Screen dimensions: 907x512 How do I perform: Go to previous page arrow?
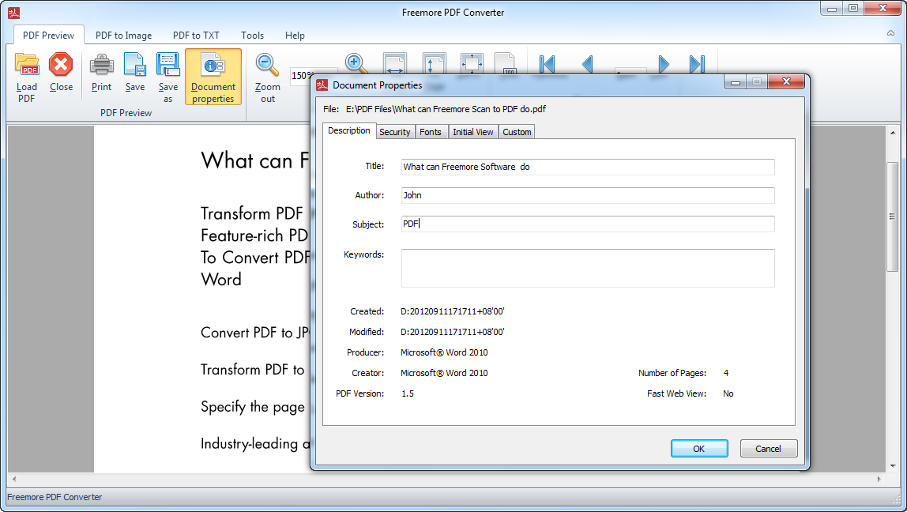pyautogui.click(x=587, y=64)
